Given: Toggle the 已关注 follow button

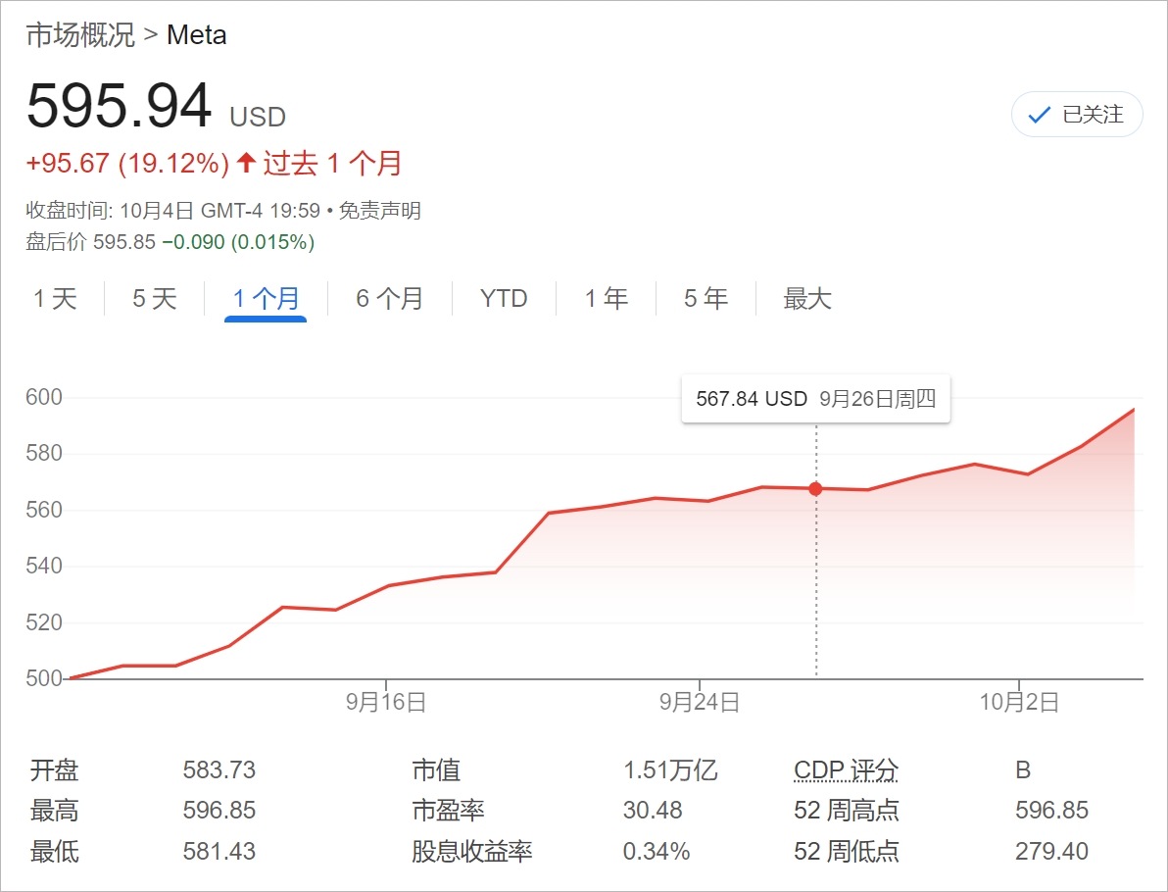Looking at the screenshot, I should coord(1077,115).
